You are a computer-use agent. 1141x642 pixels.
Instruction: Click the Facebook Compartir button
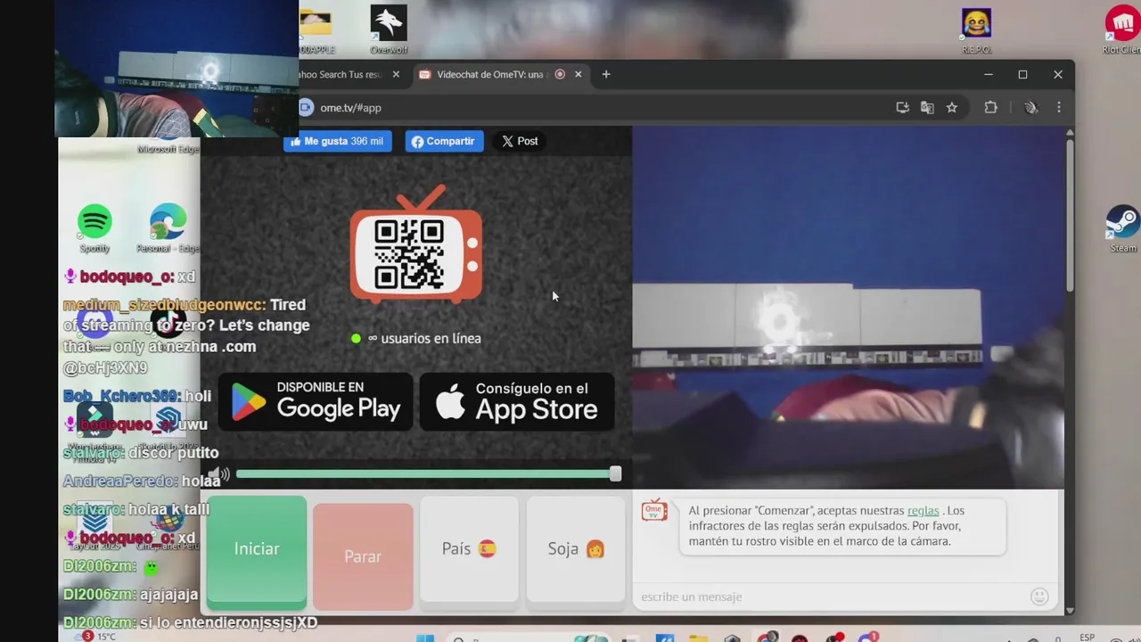(x=444, y=141)
